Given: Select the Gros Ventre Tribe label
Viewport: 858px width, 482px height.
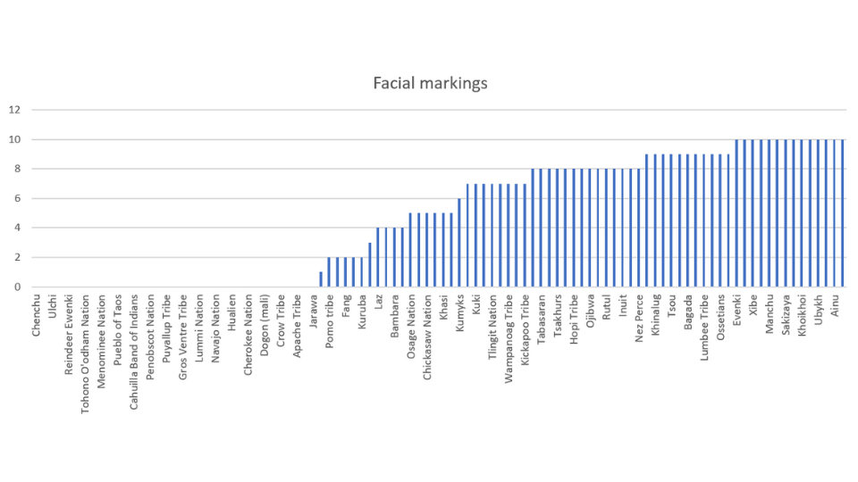Looking at the screenshot, I should click(182, 337).
